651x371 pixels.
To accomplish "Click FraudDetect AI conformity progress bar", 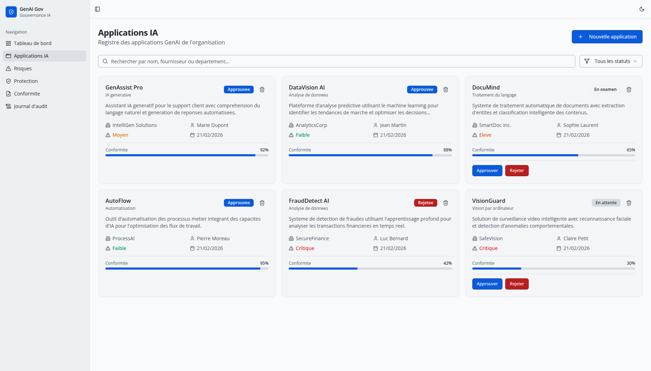I will (x=370, y=269).
